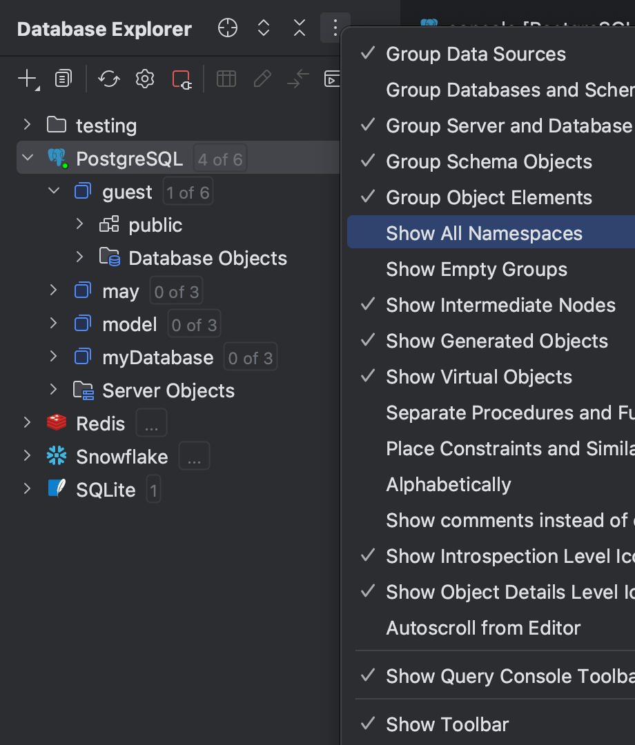The height and width of the screenshot is (745, 635).
Task: Expand the PostgreSQL data source node
Action: click(26, 158)
